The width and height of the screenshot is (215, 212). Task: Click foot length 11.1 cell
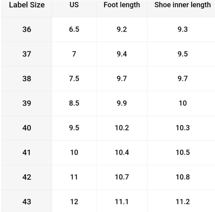click(122, 201)
